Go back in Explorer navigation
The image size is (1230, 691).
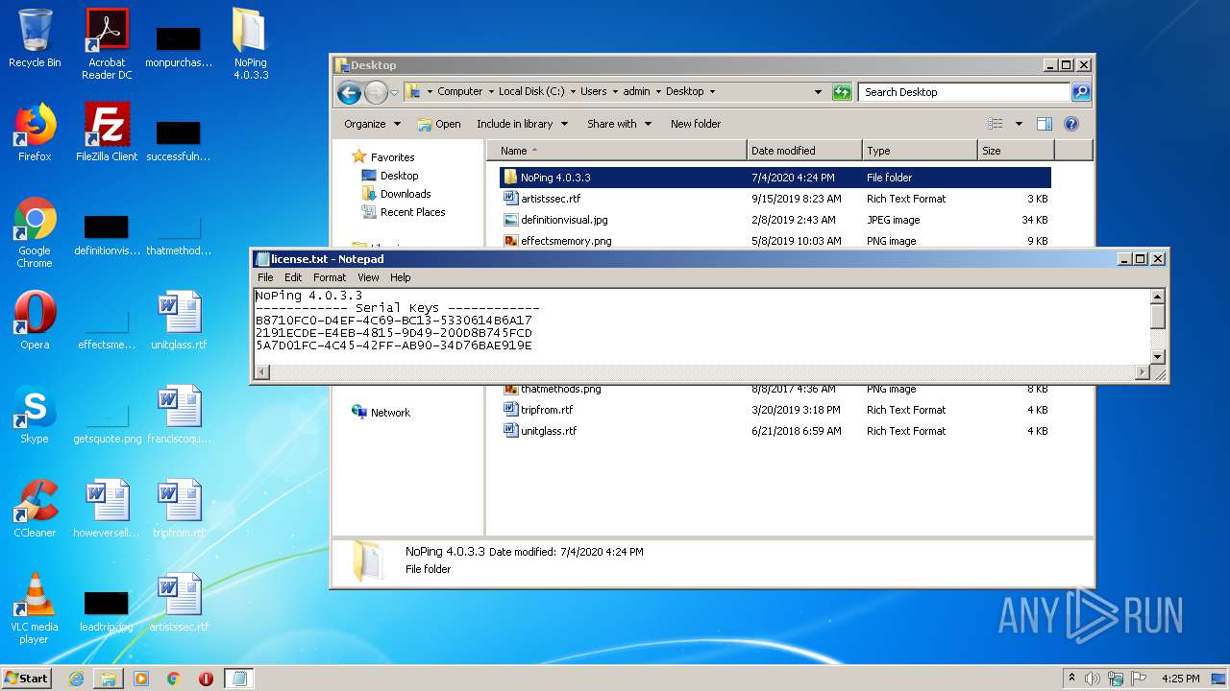pos(349,92)
